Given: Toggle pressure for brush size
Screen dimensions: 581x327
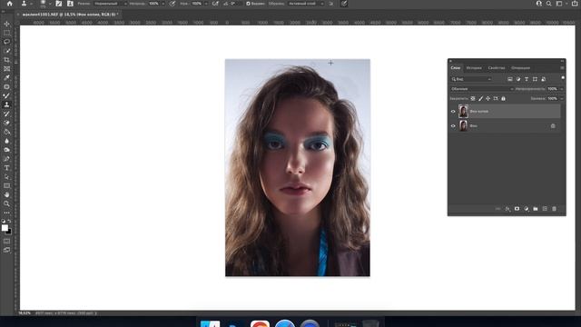Looking at the screenshot, I should pyautogui.click(x=344, y=4).
